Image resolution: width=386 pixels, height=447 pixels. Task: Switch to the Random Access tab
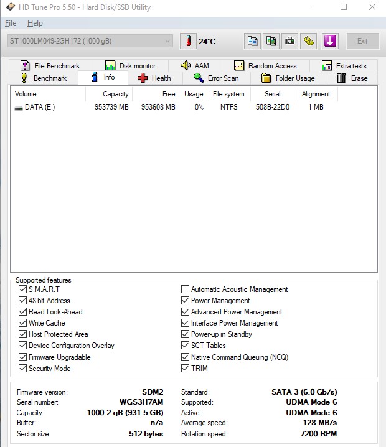click(266, 66)
